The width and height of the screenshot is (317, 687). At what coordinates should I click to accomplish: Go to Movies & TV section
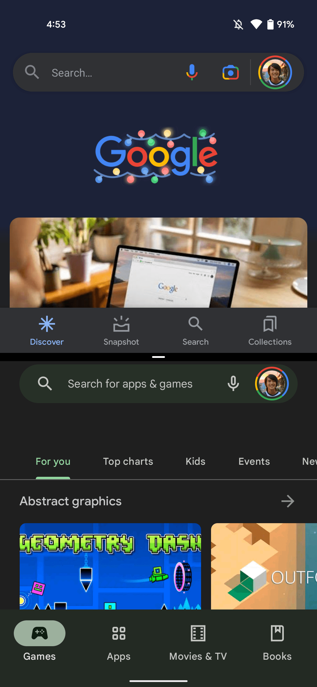[x=198, y=641]
